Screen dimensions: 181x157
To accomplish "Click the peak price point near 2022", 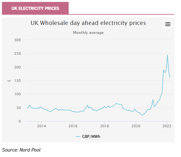I will point(168,55).
